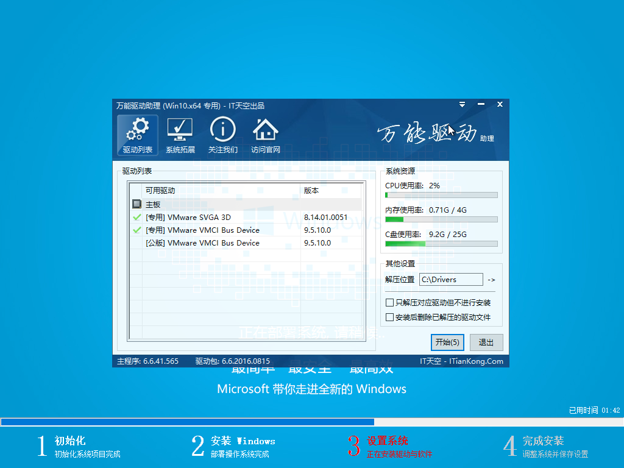Viewport: 624px width, 468px height.
Task: Click the 开始(5) button
Action: [447, 342]
